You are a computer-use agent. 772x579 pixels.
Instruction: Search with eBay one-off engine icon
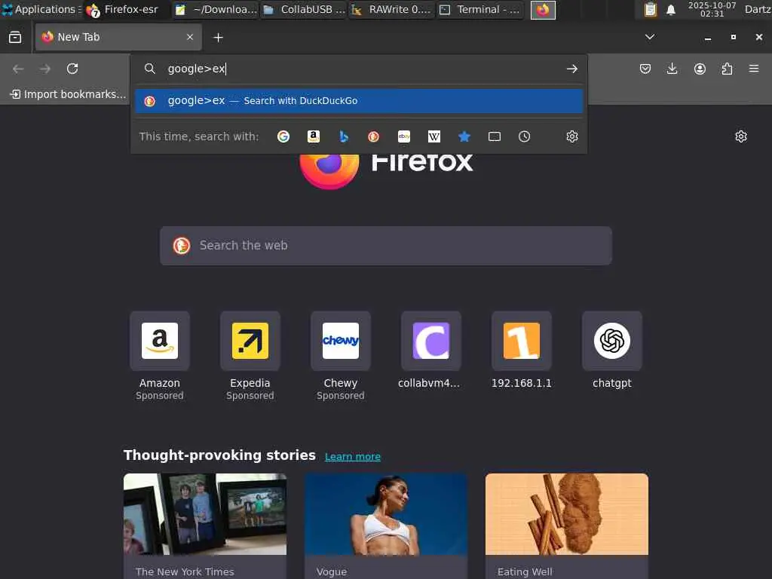(404, 136)
